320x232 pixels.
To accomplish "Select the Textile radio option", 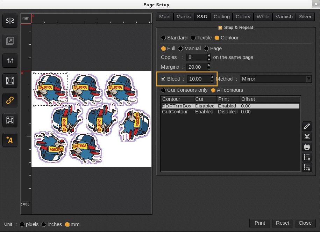I will pyautogui.click(x=193, y=38).
